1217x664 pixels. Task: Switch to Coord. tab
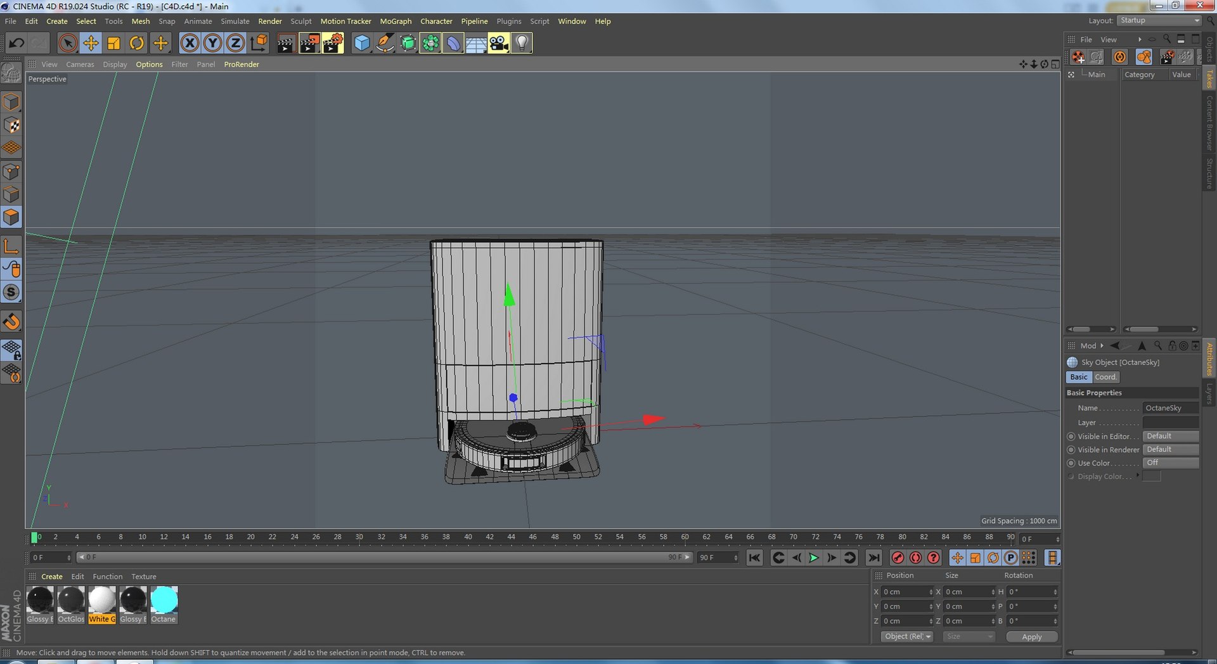(x=1106, y=377)
